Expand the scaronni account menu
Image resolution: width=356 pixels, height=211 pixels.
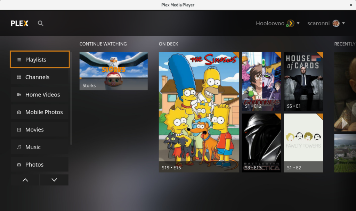click(344, 23)
